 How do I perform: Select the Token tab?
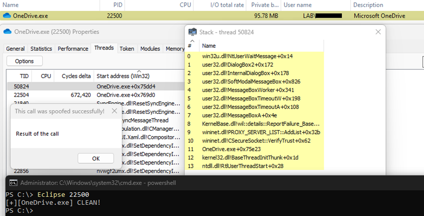coord(127,49)
